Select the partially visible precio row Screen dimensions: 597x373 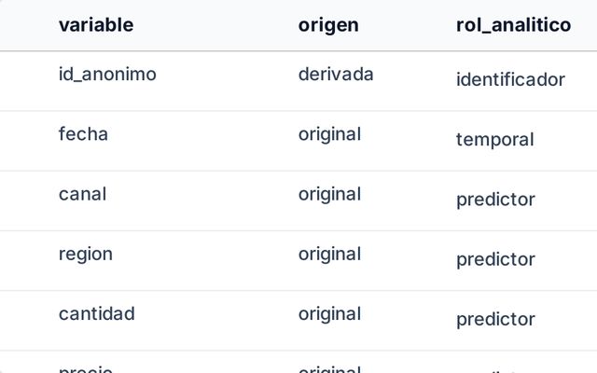coord(298,362)
